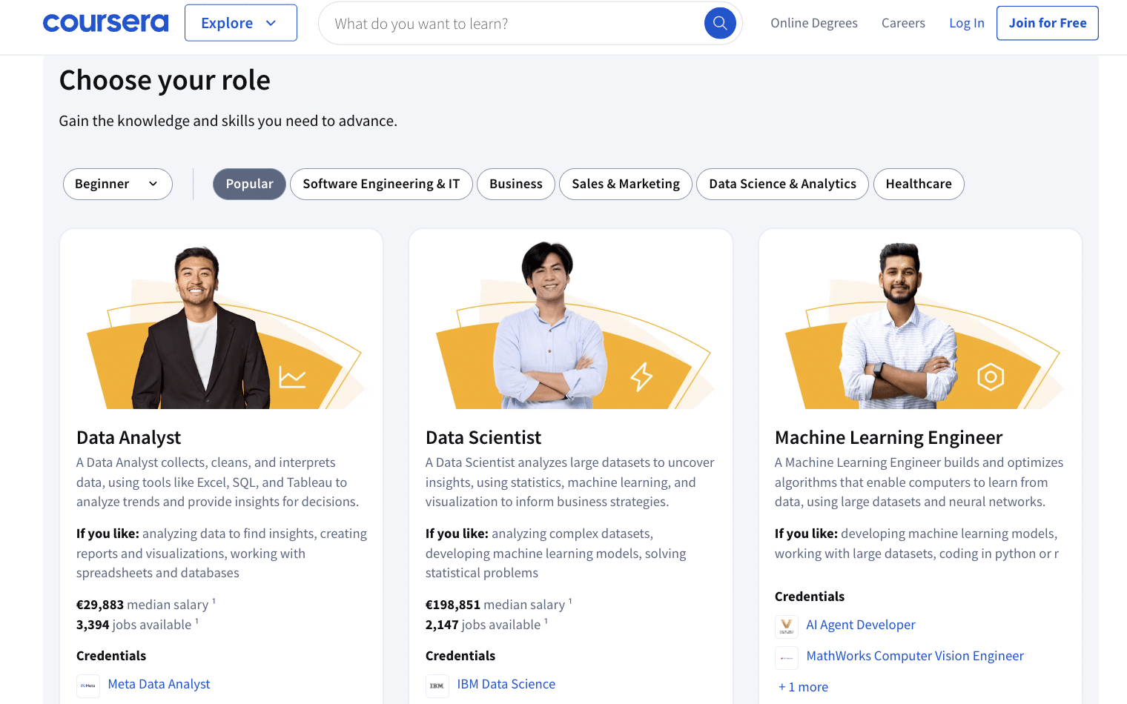Click the 'What do you want to learn?' search field
1127x704 pixels.
(512, 24)
